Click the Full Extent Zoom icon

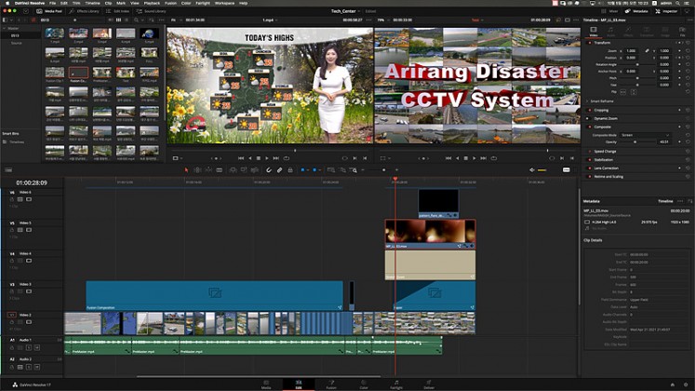pos(330,169)
